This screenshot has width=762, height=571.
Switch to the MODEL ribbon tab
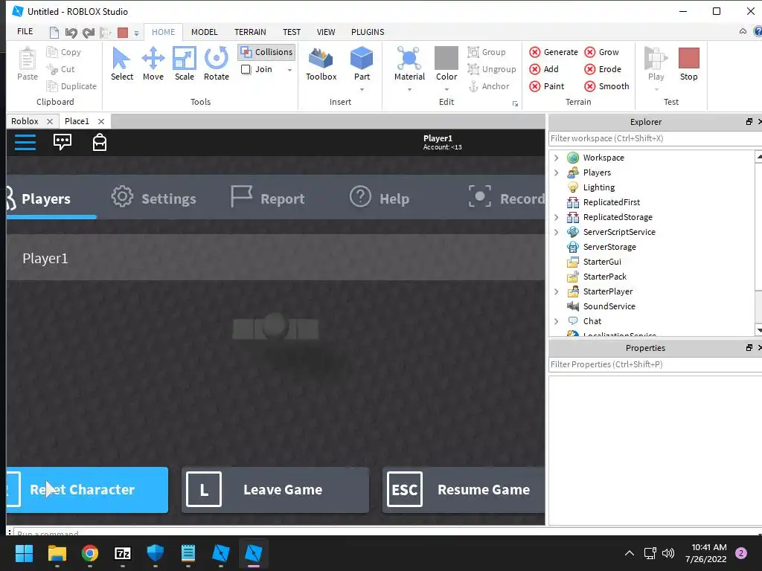pos(204,32)
